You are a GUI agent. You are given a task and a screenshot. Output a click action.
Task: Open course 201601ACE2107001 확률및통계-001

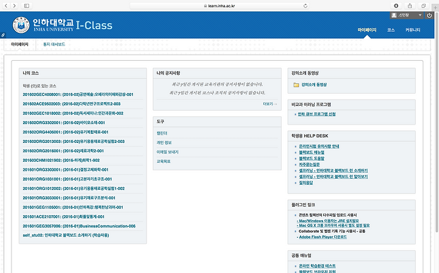tap(63, 216)
